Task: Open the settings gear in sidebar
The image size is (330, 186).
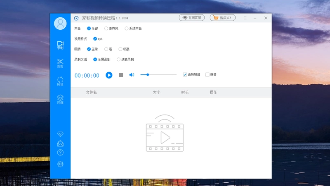Action: tap(60, 164)
